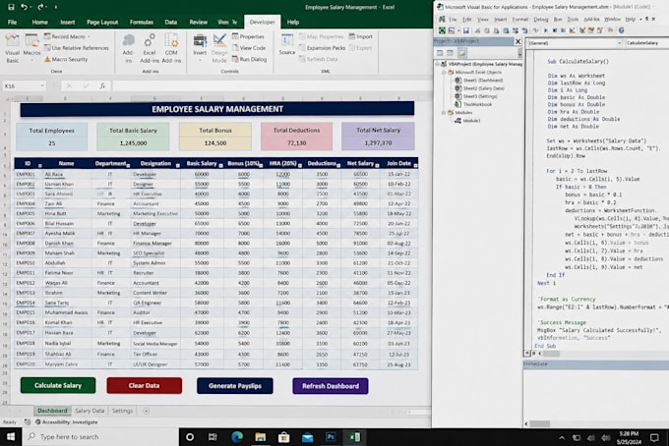Toggle Design Mode in Controls ribbon group
Screen dimensions: 669x446
pos(219,48)
